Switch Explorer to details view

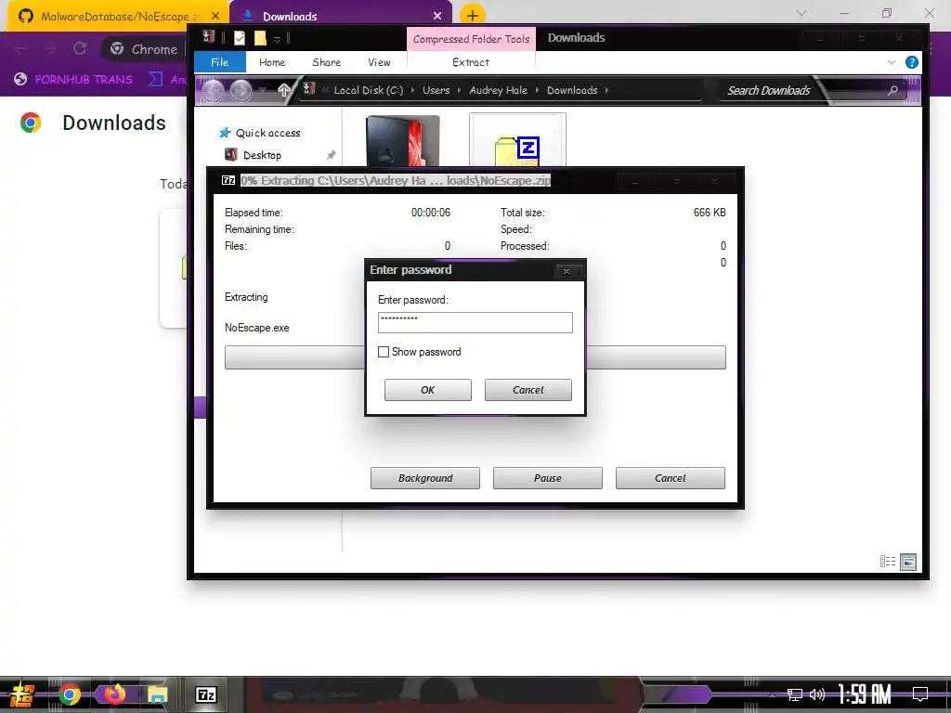click(x=887, y=562)
